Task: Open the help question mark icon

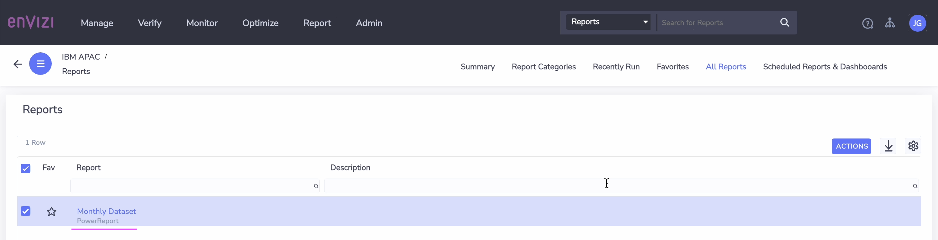Action: point(867,23)
